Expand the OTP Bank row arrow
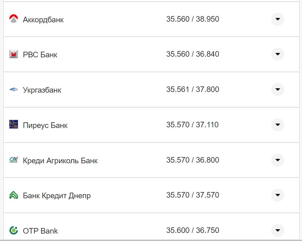 (277, 230)
